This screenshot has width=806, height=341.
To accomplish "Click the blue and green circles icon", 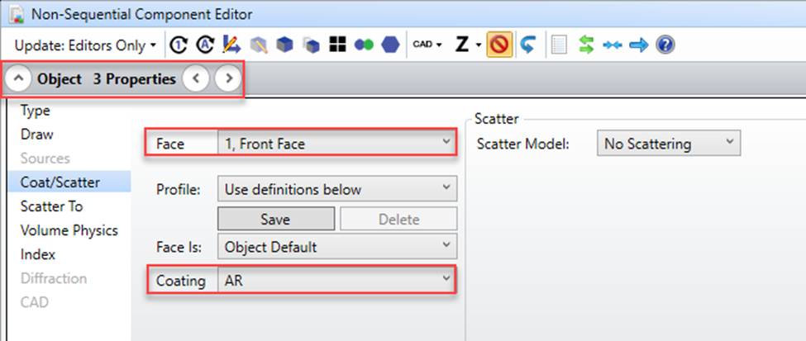I will (x=364, y=45).
